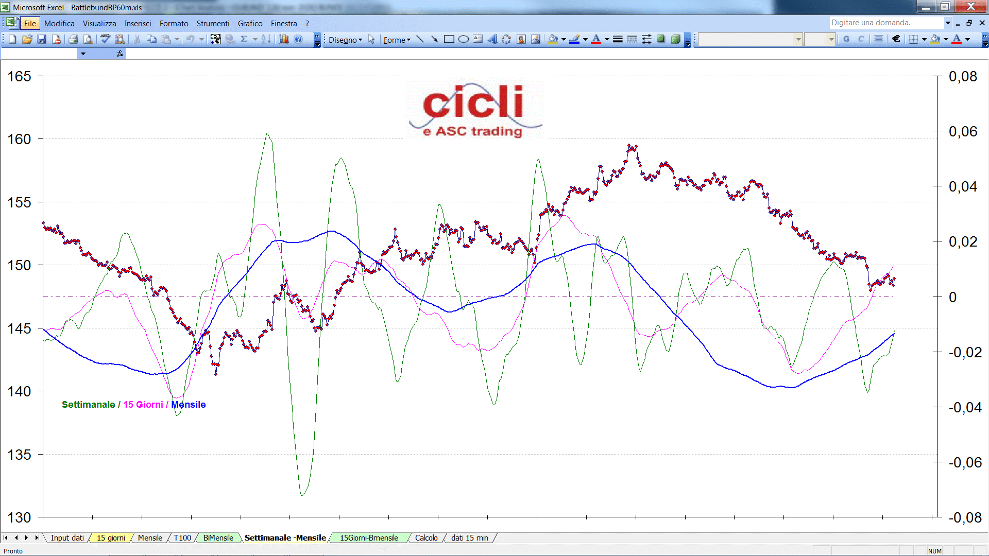989x556 pixels.
Task: Insert a Text Box
Action: 478,39
